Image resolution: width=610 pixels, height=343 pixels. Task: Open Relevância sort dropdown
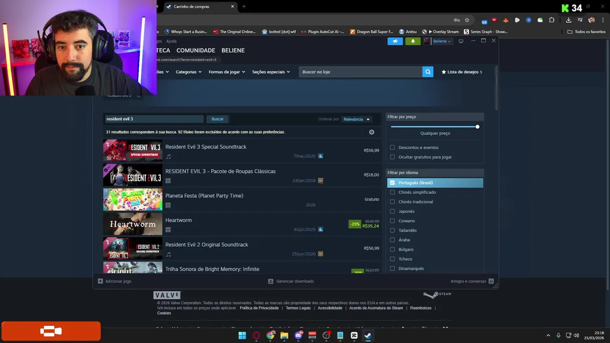click(356, 119)
